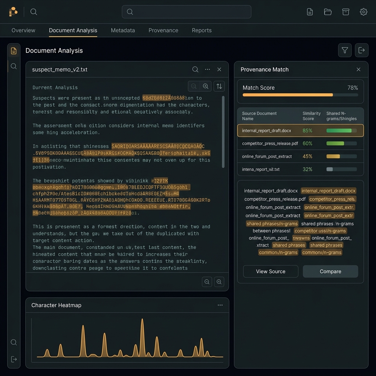Image resolution: width=376 pixels, height=376 pixels.
Task: Switch to the Overview tab
Action: tap(23, 30)
